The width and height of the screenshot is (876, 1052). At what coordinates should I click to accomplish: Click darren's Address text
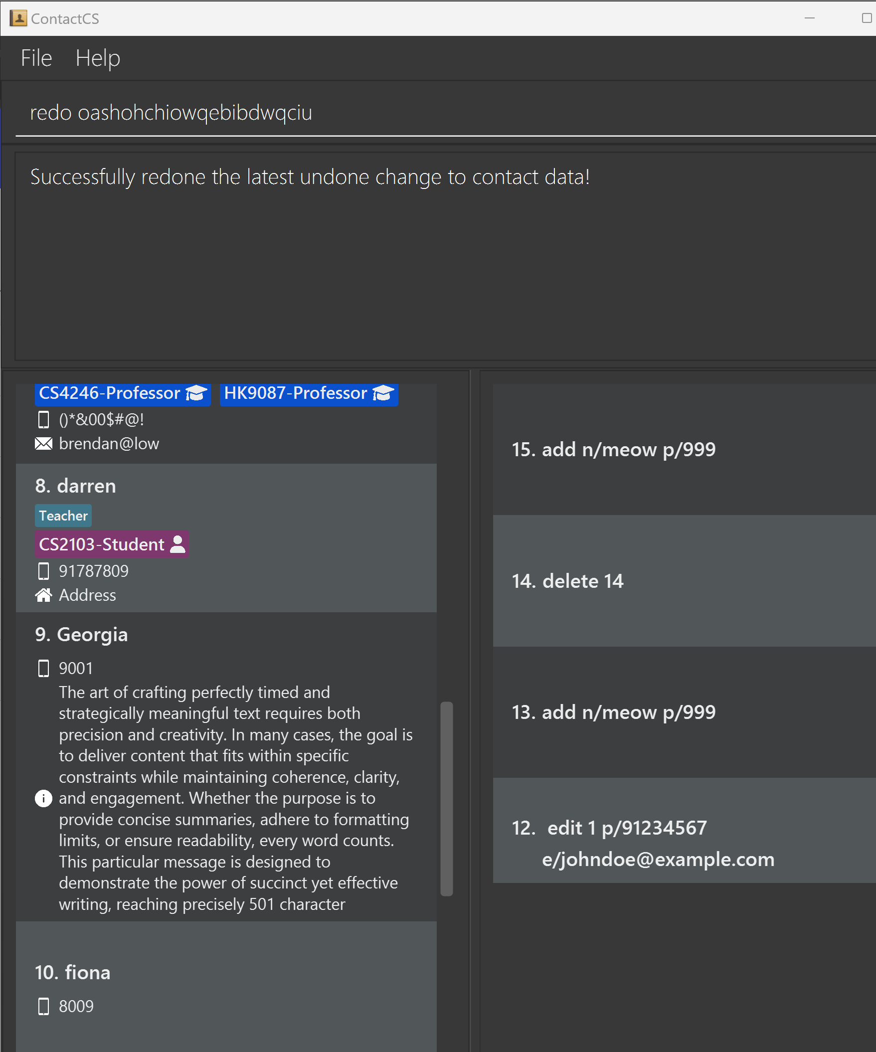[x=87, y=595]
